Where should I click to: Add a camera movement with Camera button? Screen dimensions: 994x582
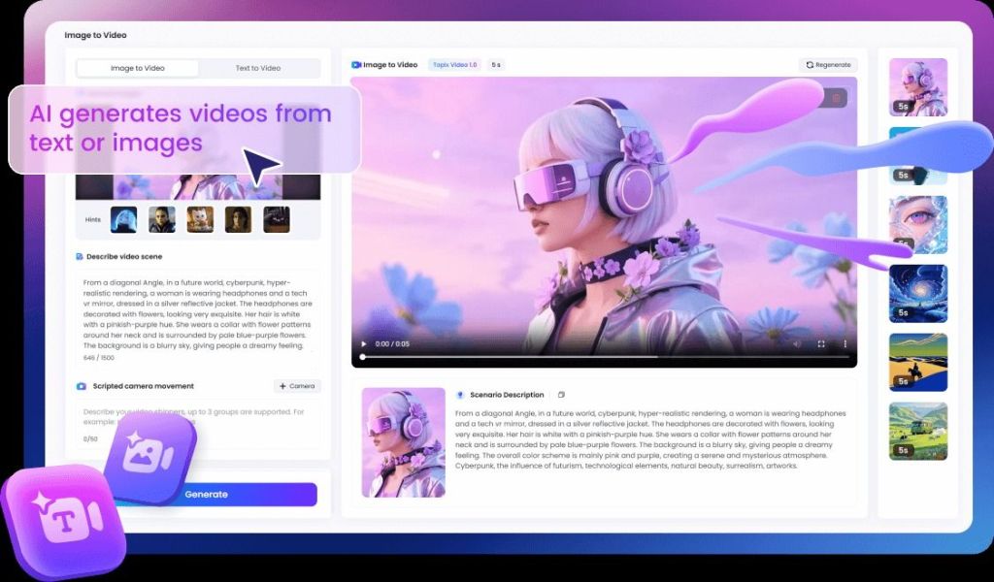(x=297, y=386)
